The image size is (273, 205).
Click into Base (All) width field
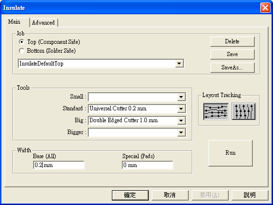[59, 165]
